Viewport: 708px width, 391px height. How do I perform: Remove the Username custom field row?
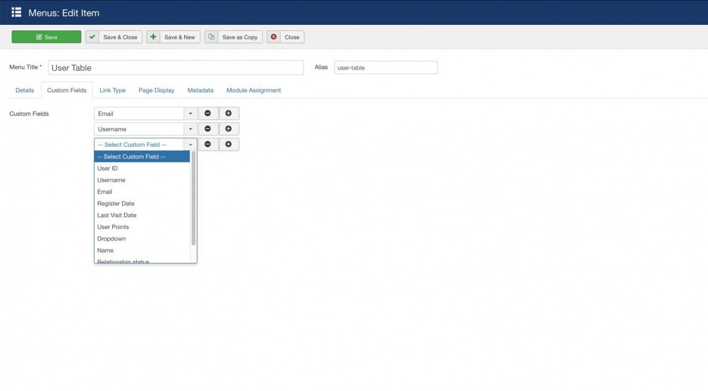[208, 129]
